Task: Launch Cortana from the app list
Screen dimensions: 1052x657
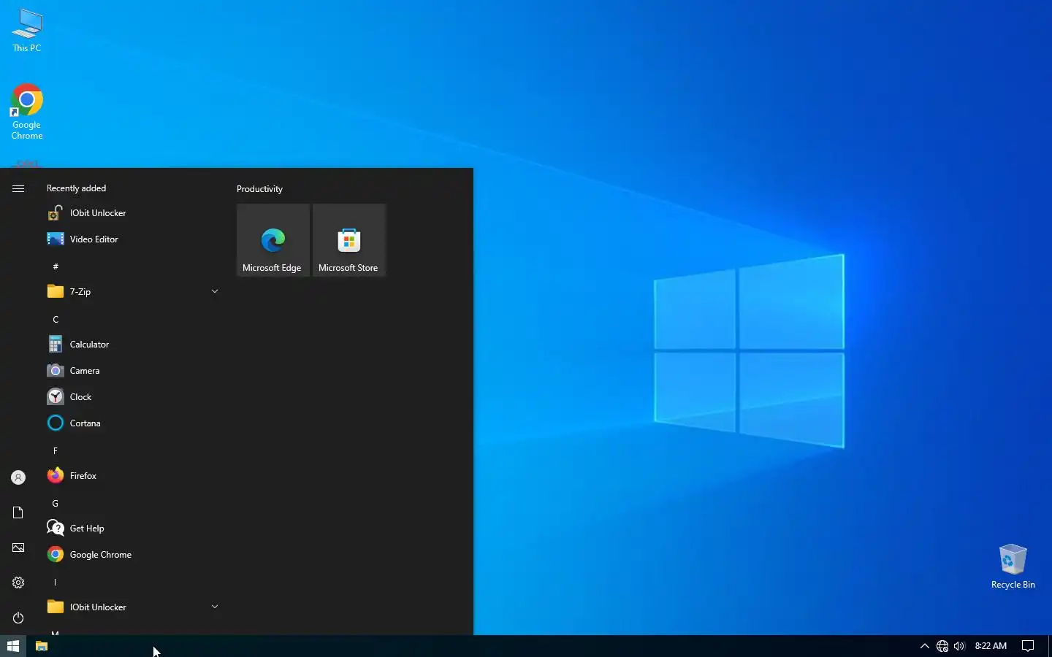Action: (x=131, y=423)
